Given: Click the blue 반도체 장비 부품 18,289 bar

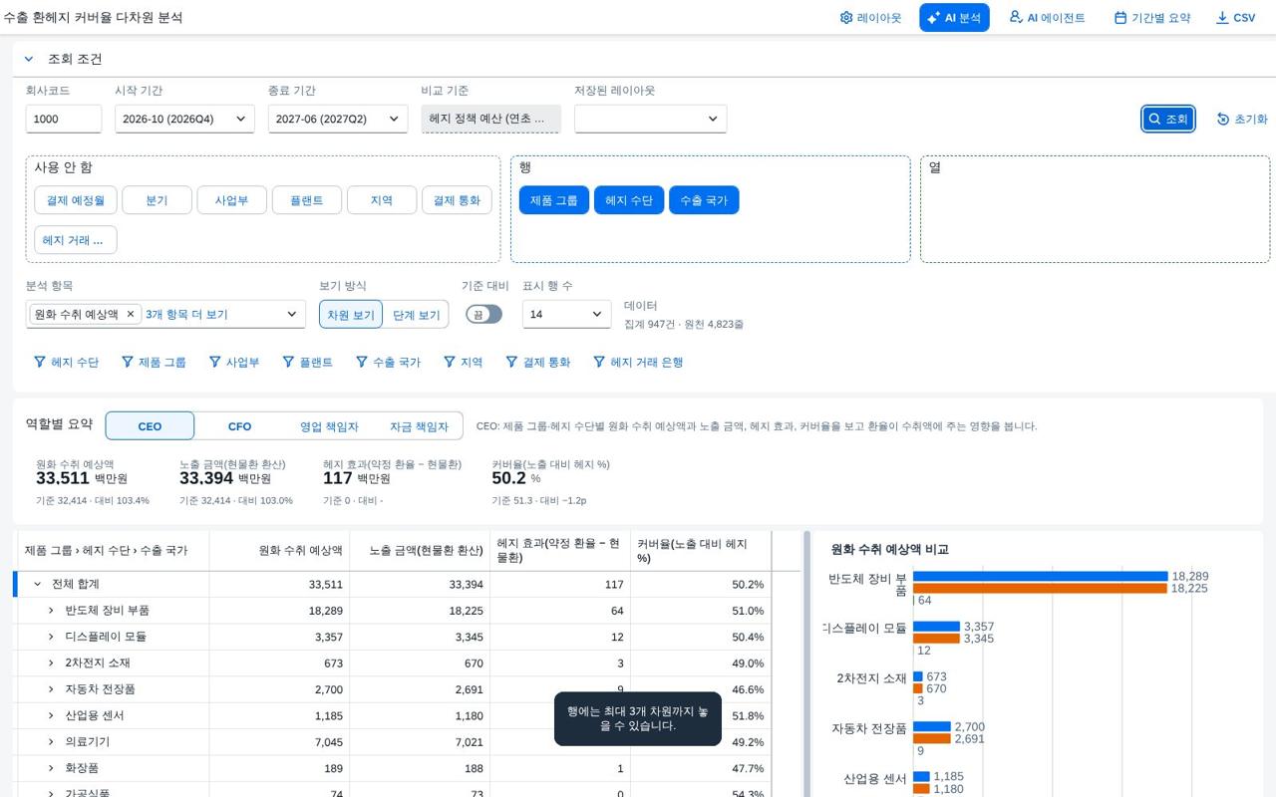Looking at the screenshot, I should pyautogui.click(x=1040, y=576).
